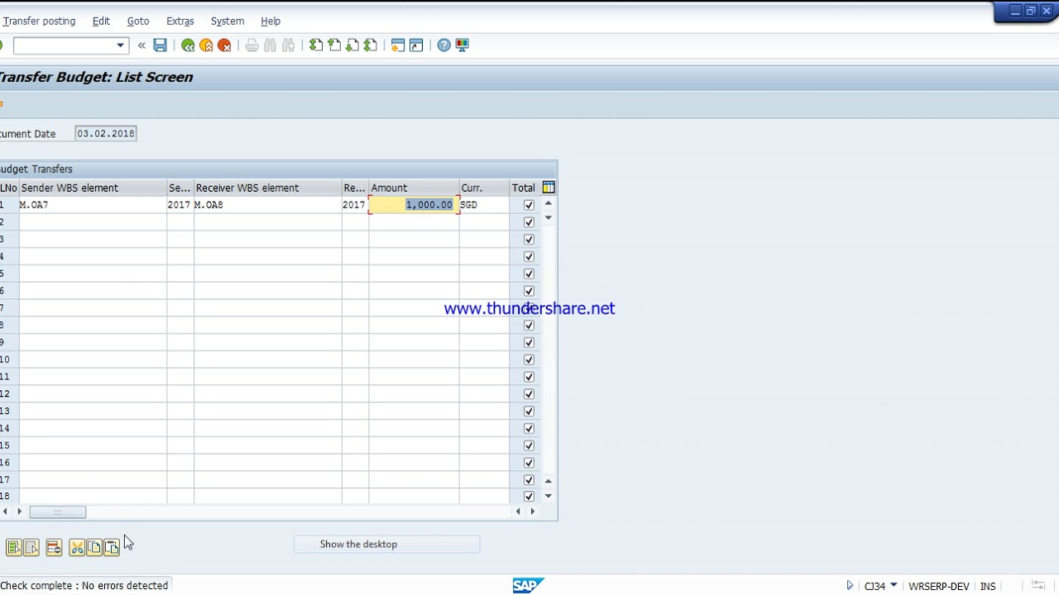The width and height of the screenshot is (1059, 595).
Task: Click the Save disk icon
Action: click(160, 45)
